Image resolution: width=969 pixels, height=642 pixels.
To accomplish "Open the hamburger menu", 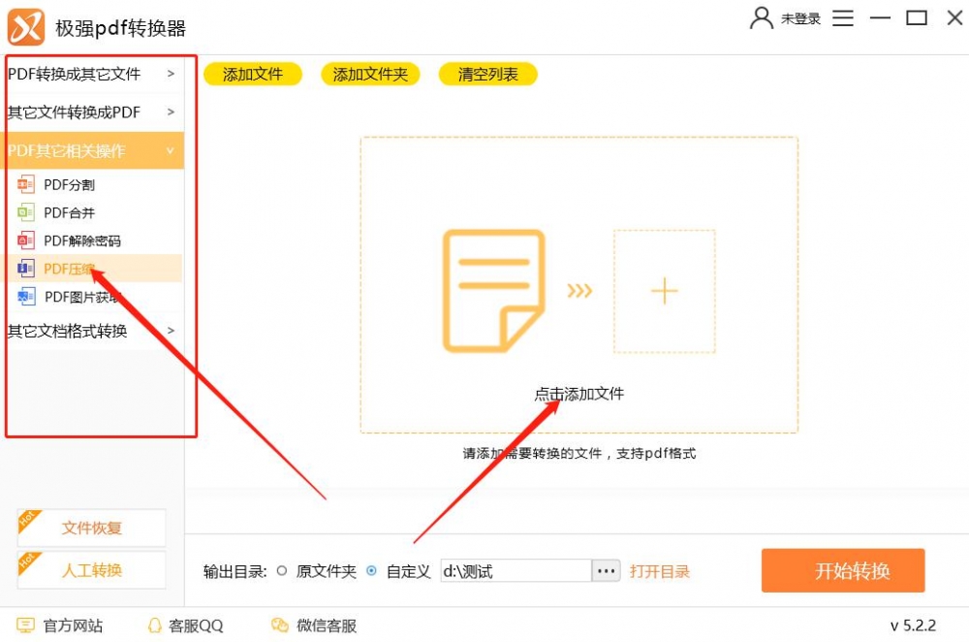I will tap(843, 17).
